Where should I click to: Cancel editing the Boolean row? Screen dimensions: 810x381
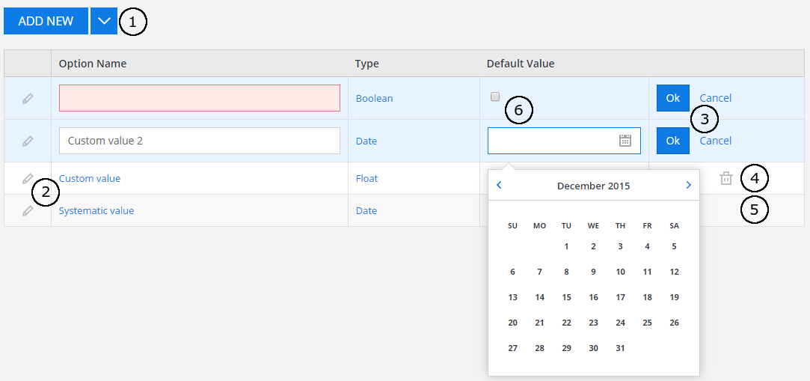[715, 98]
